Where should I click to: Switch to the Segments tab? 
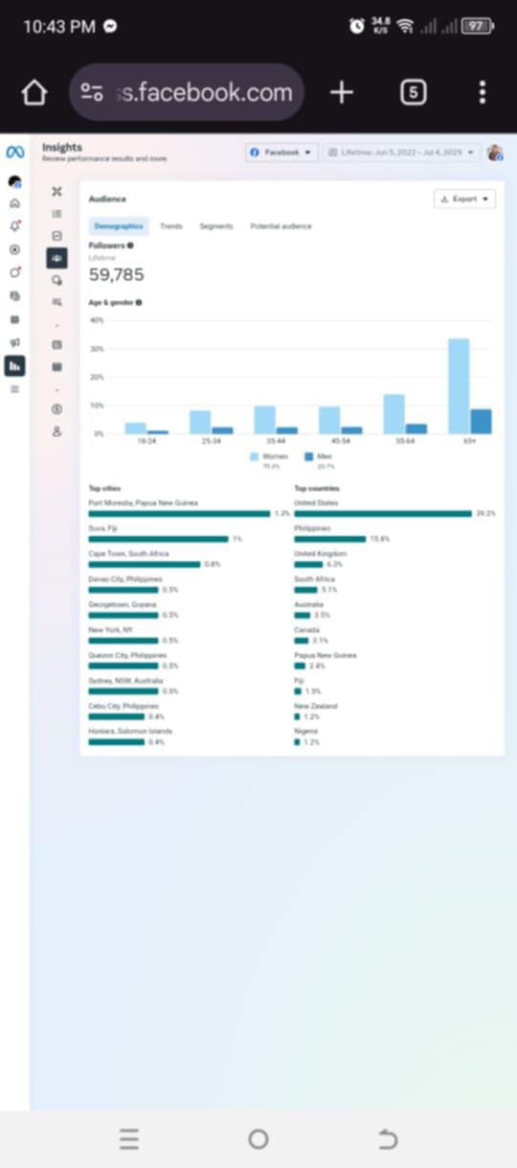[x=216, y=226]
